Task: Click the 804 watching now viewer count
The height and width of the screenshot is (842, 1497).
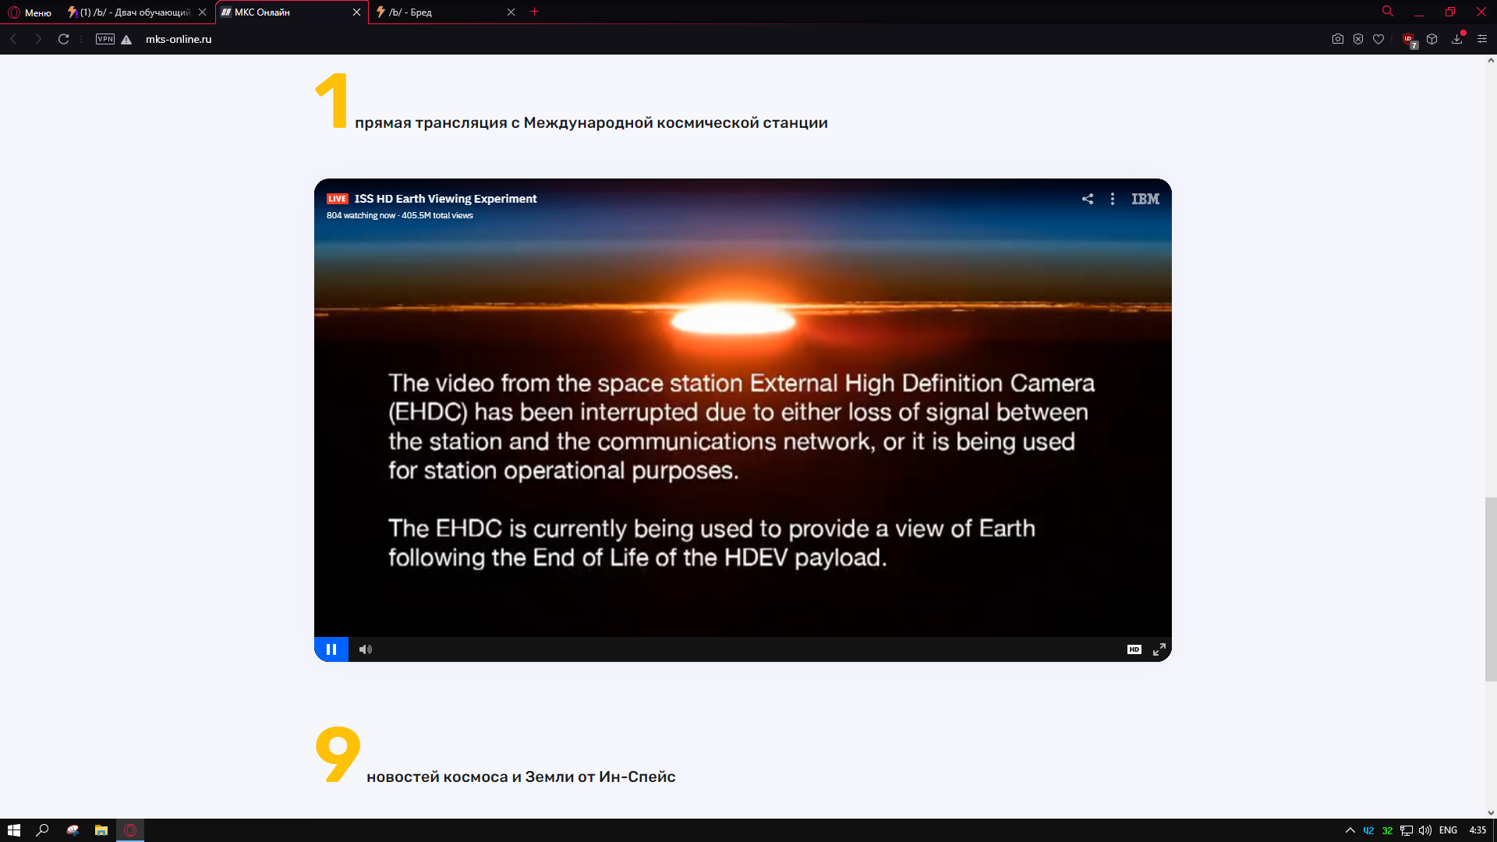Action: coord(361,215)
